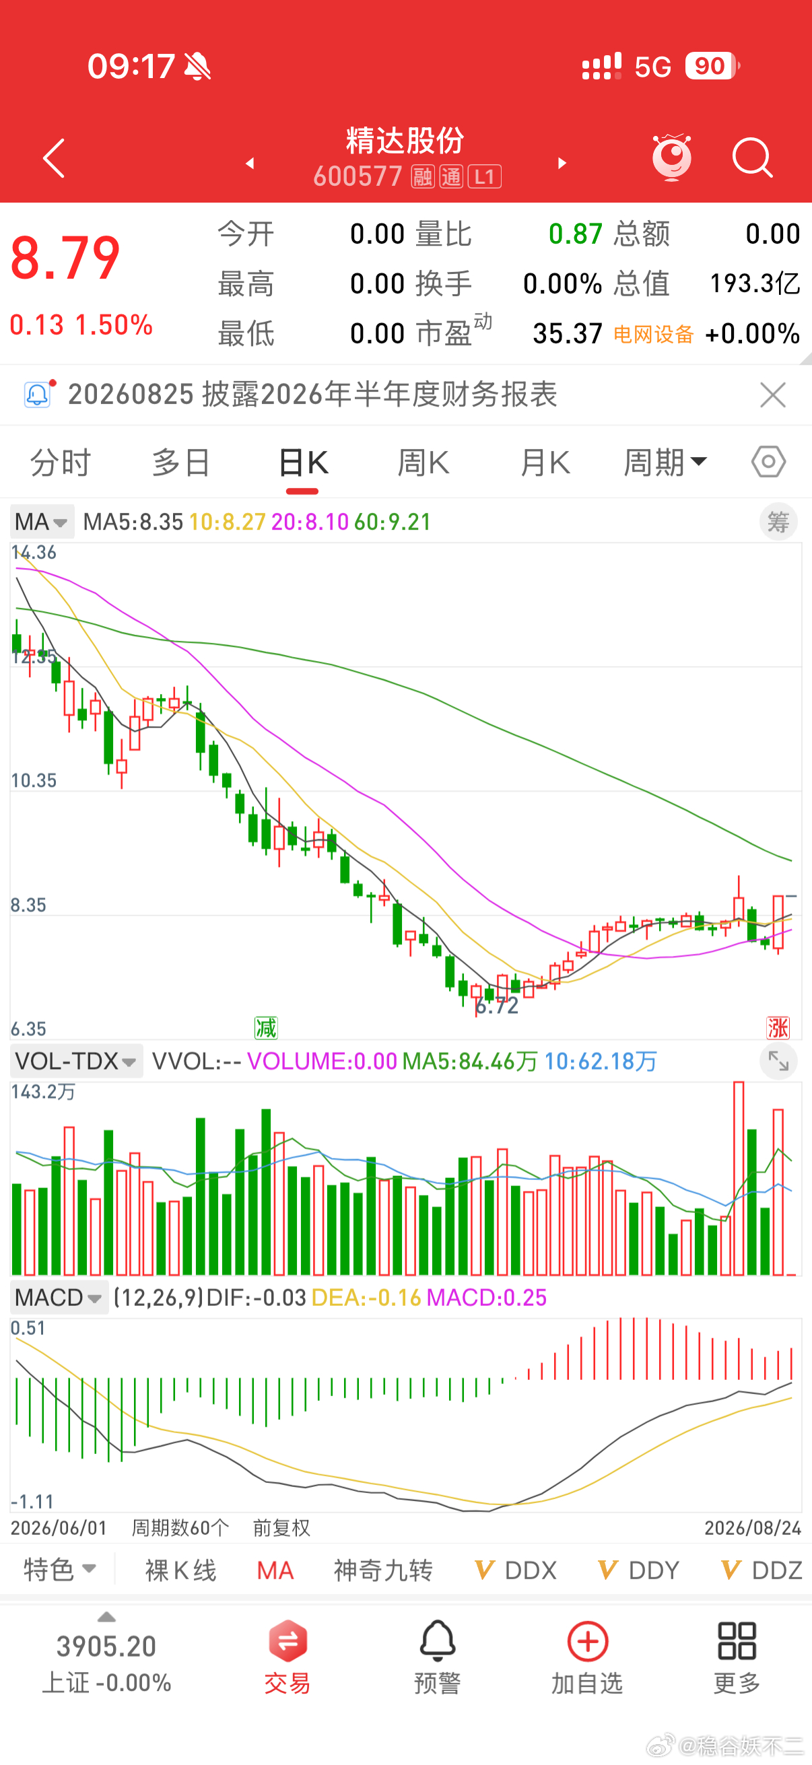Switch to the 多日 tab
The image size is (812, 1765).
[181, 462]
